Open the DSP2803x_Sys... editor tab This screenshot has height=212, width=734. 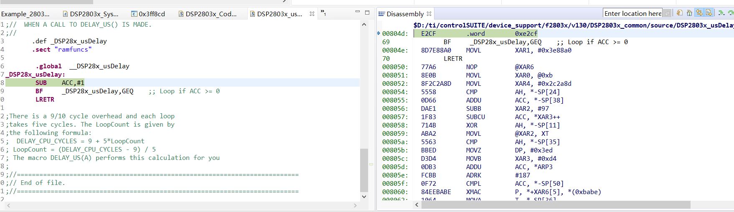pyautogui.click(x=90, y=14)
